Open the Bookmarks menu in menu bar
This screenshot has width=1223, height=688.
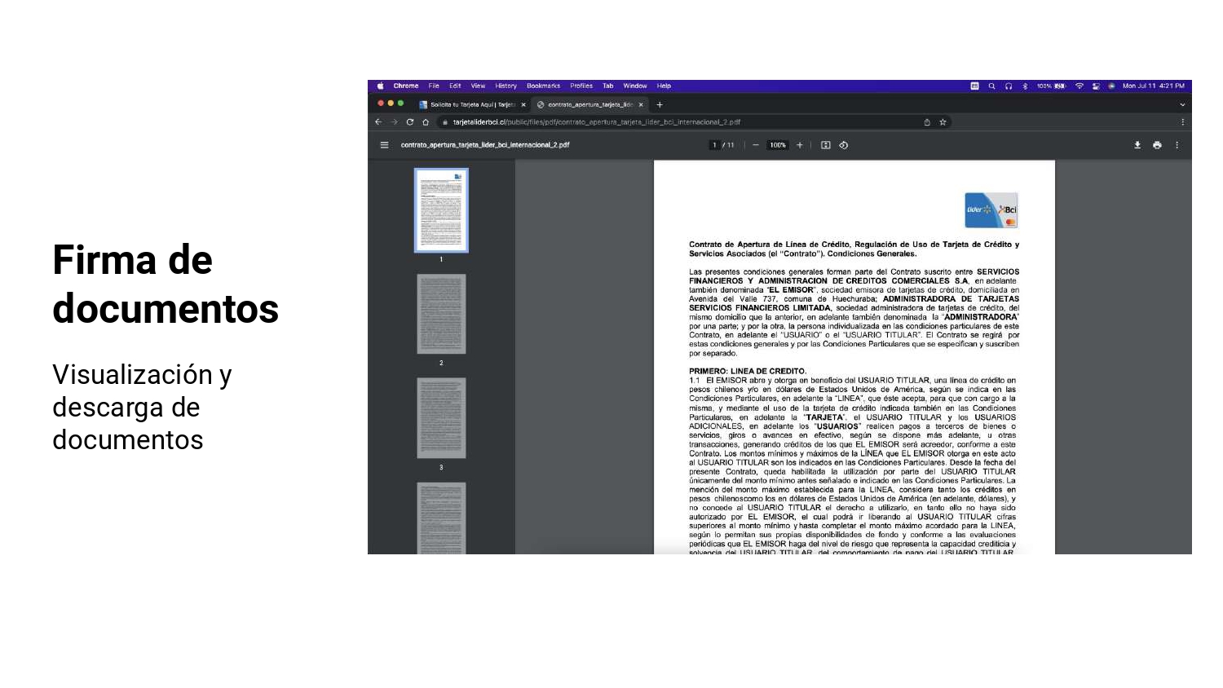point(543,86)
